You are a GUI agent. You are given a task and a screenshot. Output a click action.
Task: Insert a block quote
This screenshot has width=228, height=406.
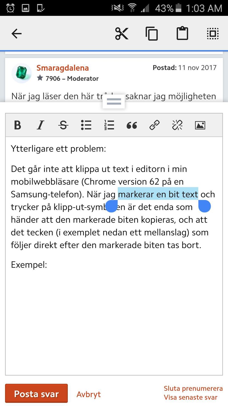coord(132,125)
